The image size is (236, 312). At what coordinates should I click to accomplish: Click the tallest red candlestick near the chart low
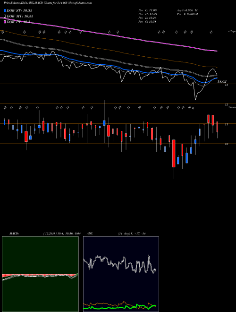pyautogui.click(x=174, y=153)
